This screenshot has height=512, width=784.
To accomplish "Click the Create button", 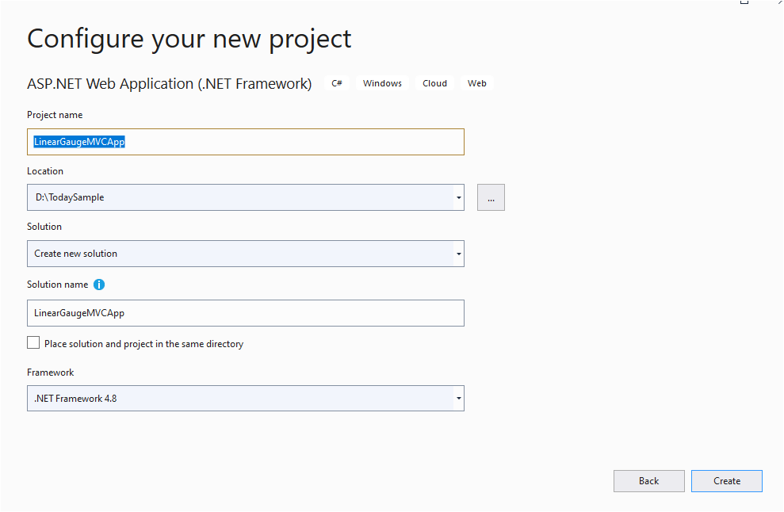I will 726,481.
